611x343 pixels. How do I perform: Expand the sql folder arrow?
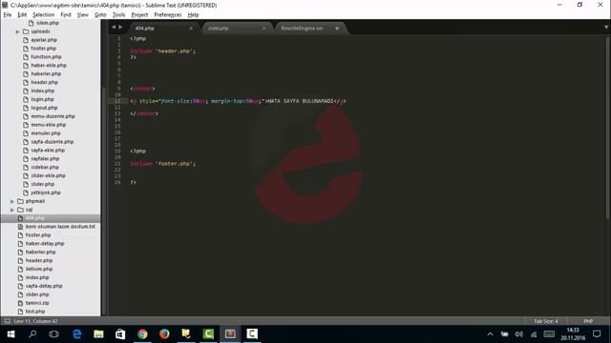coord(12,210)
